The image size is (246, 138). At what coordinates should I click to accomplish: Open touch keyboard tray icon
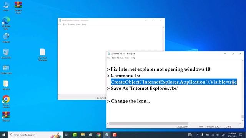click(x=189, y=135)
